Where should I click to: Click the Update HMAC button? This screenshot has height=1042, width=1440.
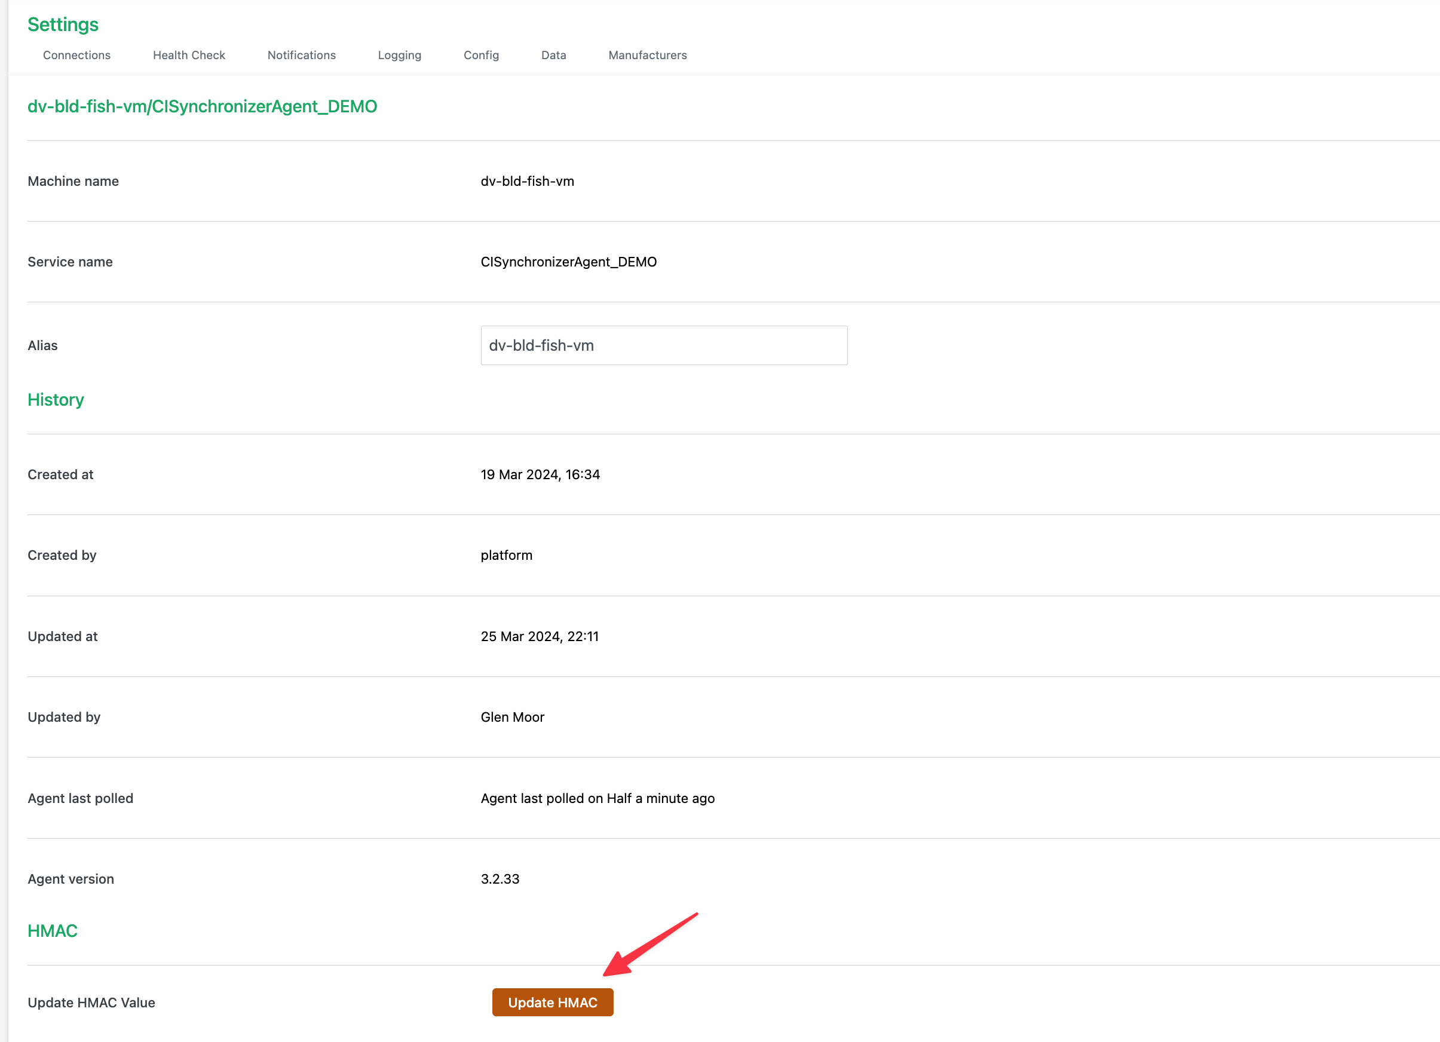coord(552,1002)
